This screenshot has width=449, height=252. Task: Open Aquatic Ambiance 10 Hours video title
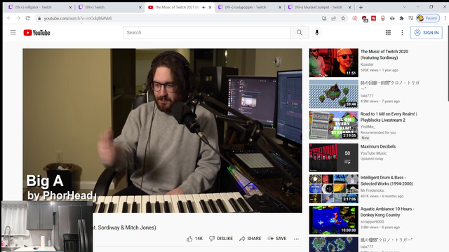[387, 212]
